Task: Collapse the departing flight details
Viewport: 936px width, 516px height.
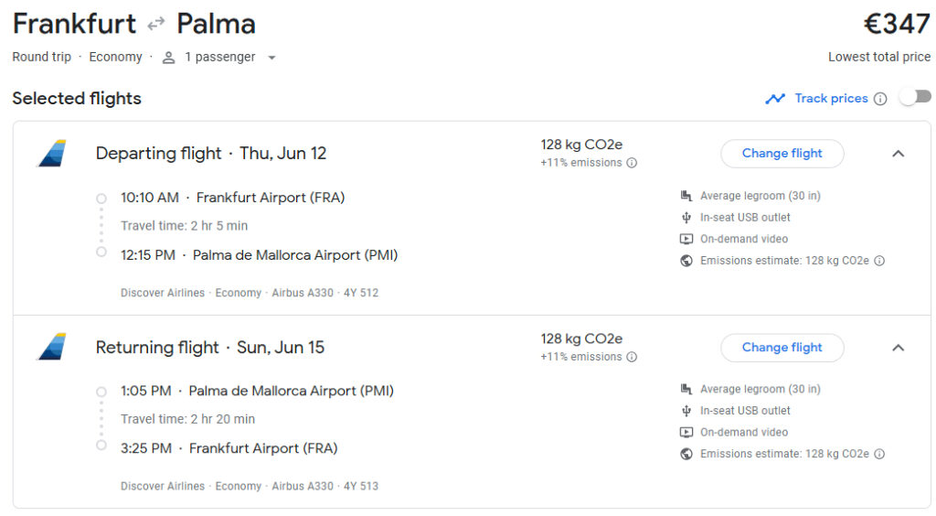Action: (898, 154)
